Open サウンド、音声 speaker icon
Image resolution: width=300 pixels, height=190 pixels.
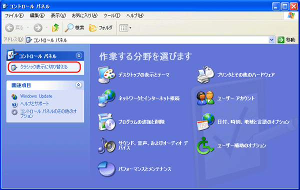point(107,145)
